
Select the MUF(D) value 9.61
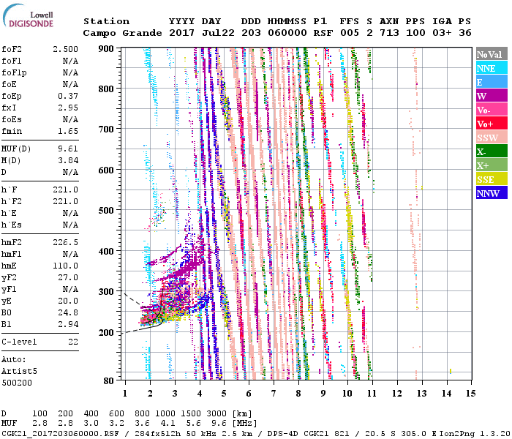[67, 149]
